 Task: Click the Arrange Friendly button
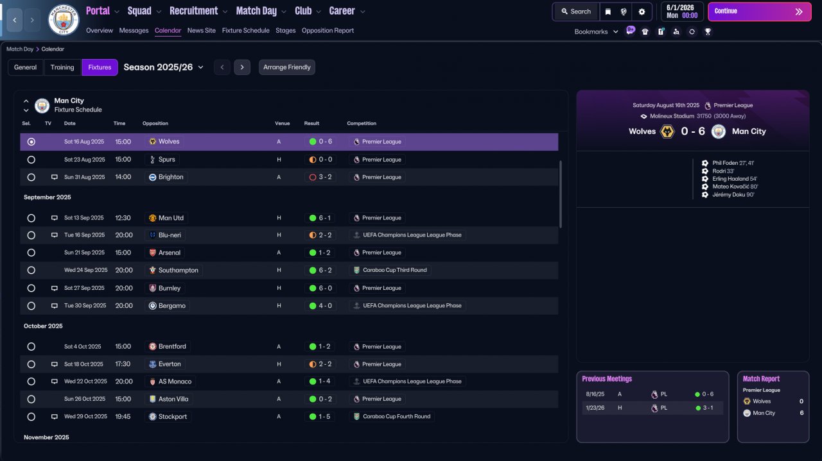(287, 67)
